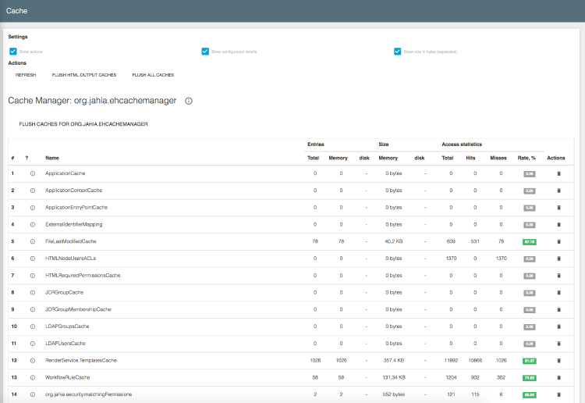Click the green rate badge for FileLastModifiedCache
Image resolution: width=585 pixels, height=403 pixels.
[530, 242]
